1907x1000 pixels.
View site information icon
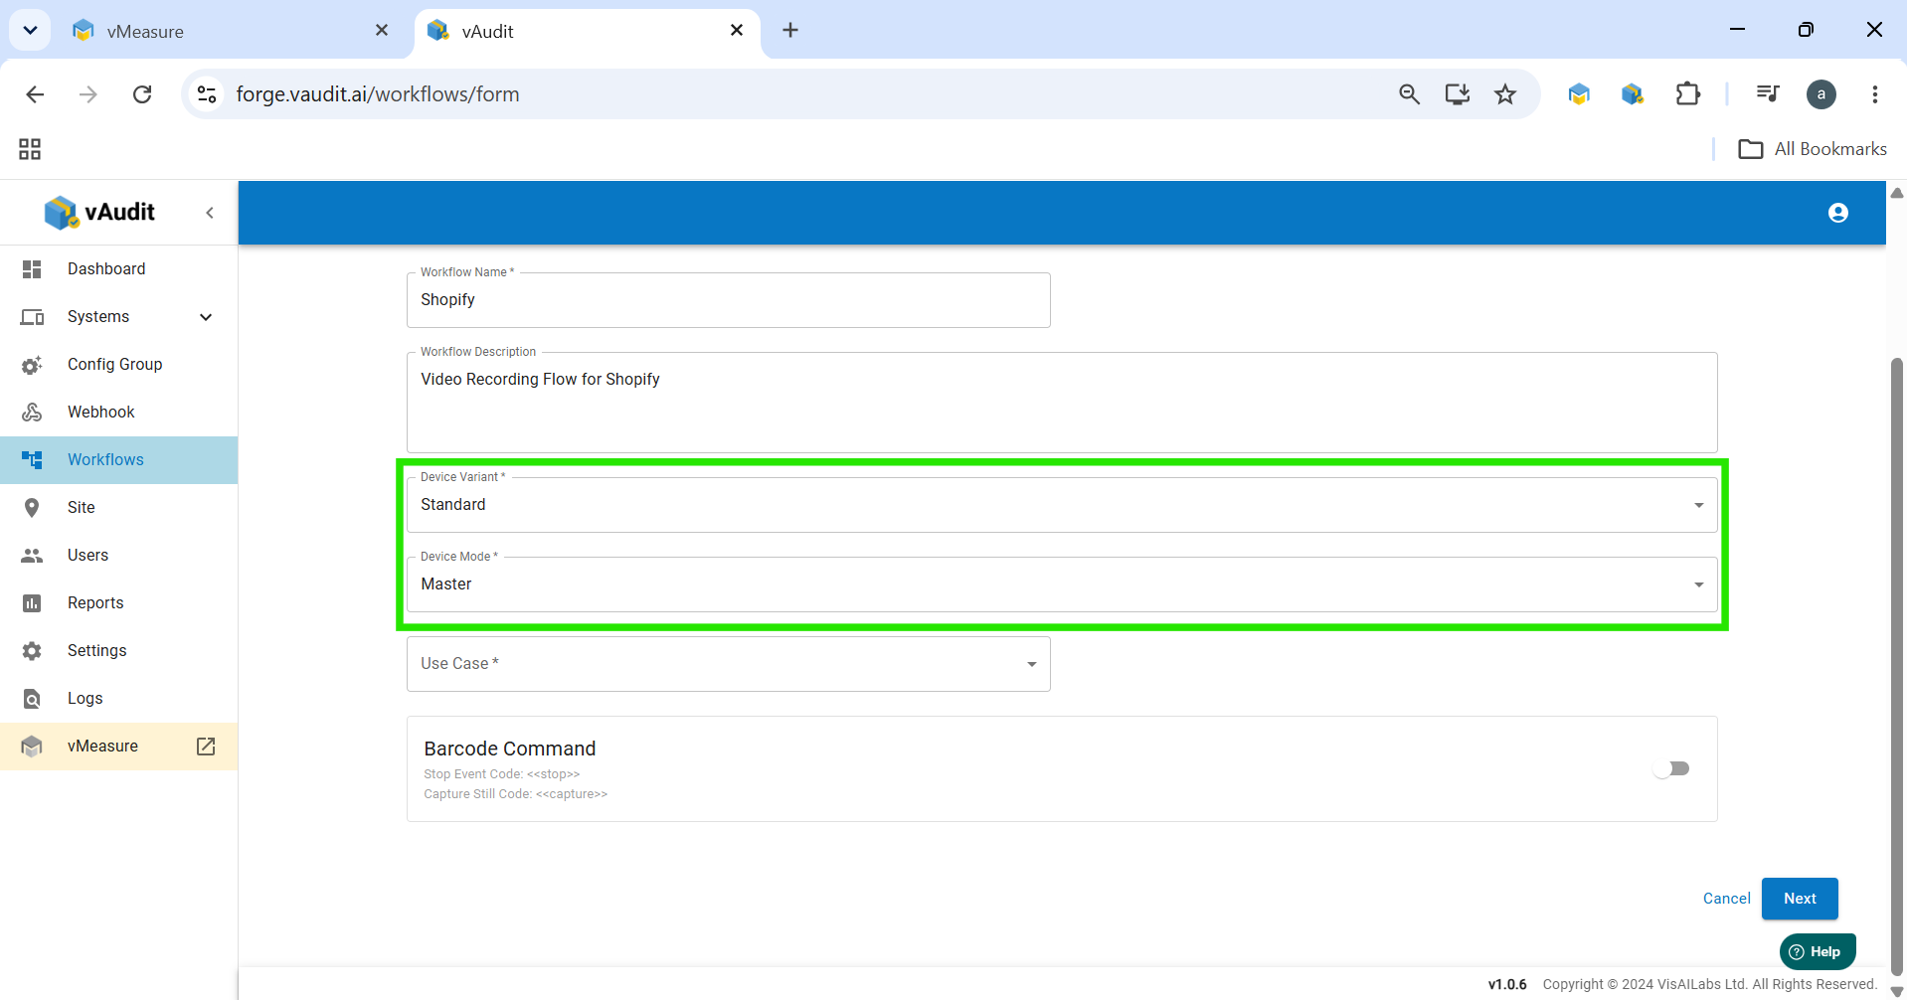[x=207, y=94]
